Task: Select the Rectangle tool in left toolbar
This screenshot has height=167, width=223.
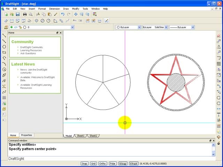Action: pos(4,53)
